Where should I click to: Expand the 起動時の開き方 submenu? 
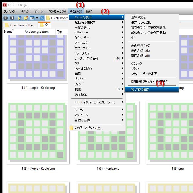click(x=97, y=22)
